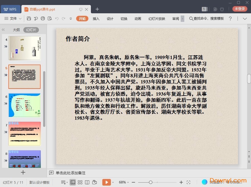Open Print Preview from quick toolbar
Image resolution: width=251 pixels, height=187 pixels.
(x=50, y=19)
